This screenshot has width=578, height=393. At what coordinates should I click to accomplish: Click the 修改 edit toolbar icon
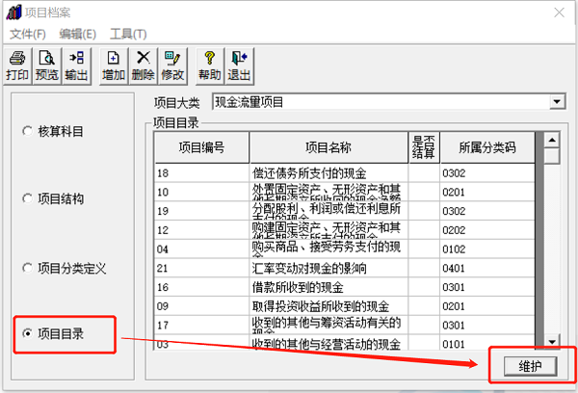172,66
